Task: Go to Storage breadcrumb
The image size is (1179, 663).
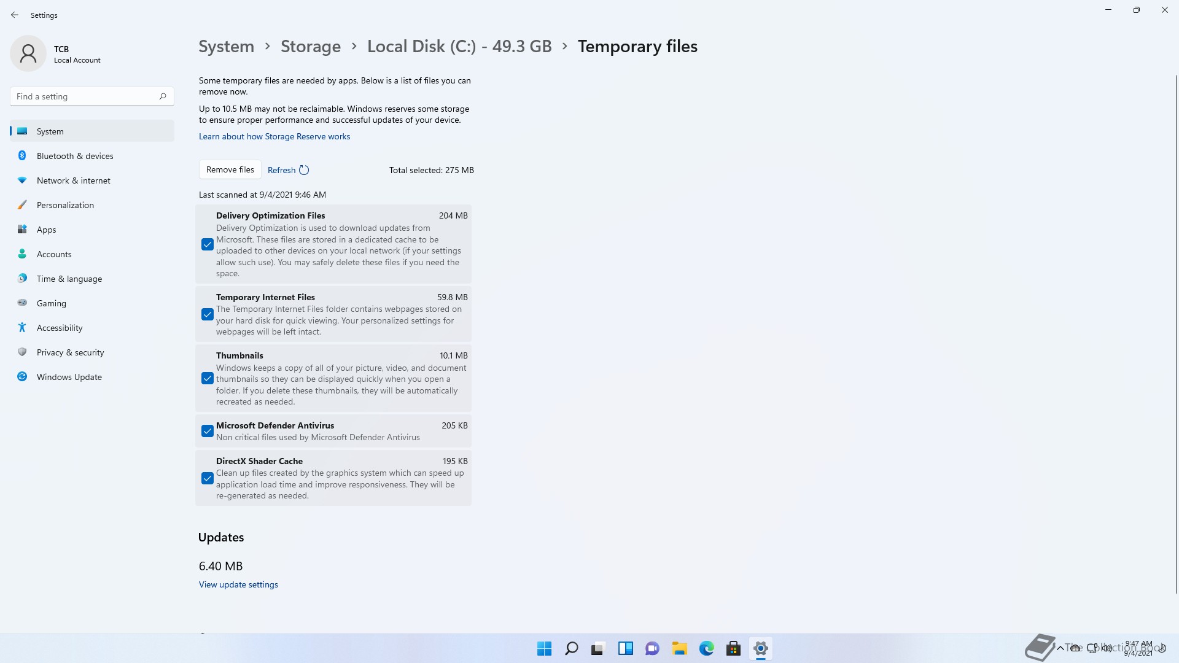Action: click(311, 47)
